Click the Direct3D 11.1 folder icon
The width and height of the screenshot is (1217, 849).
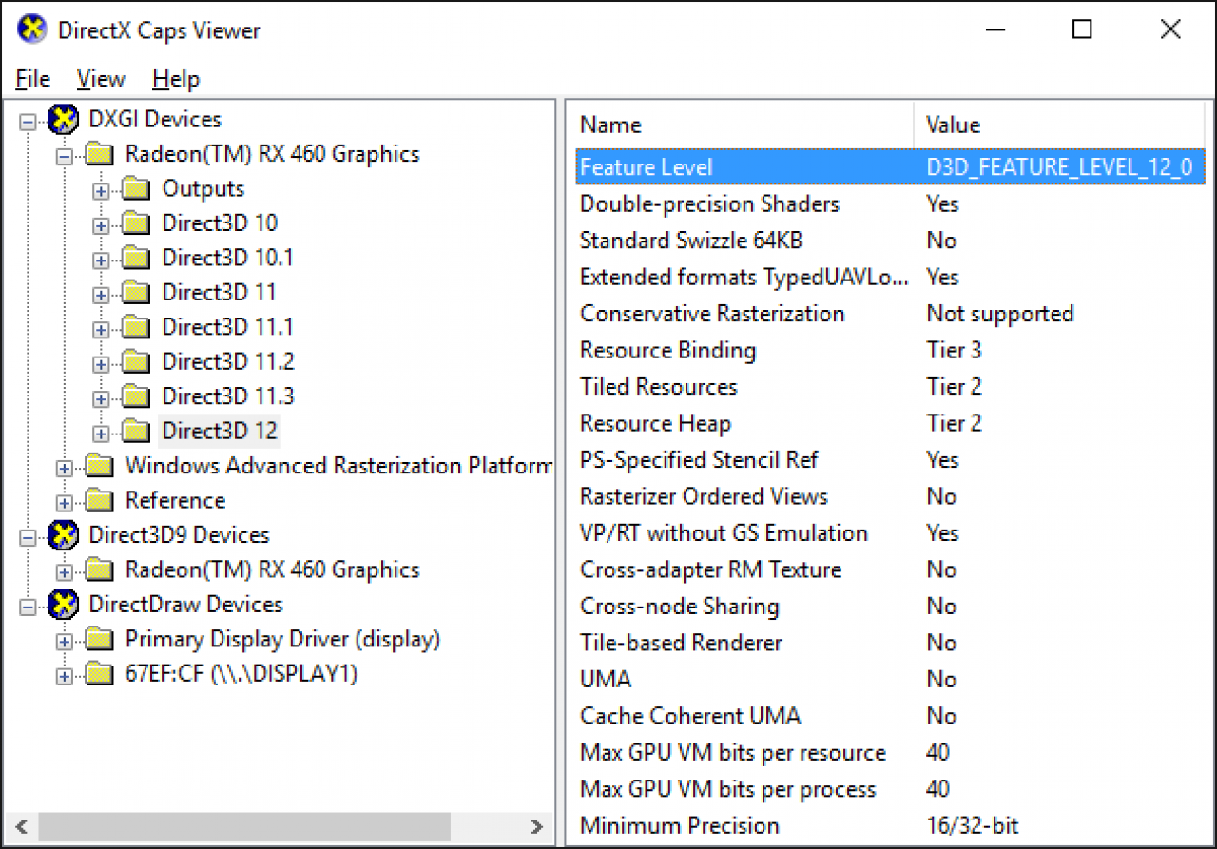136,328
